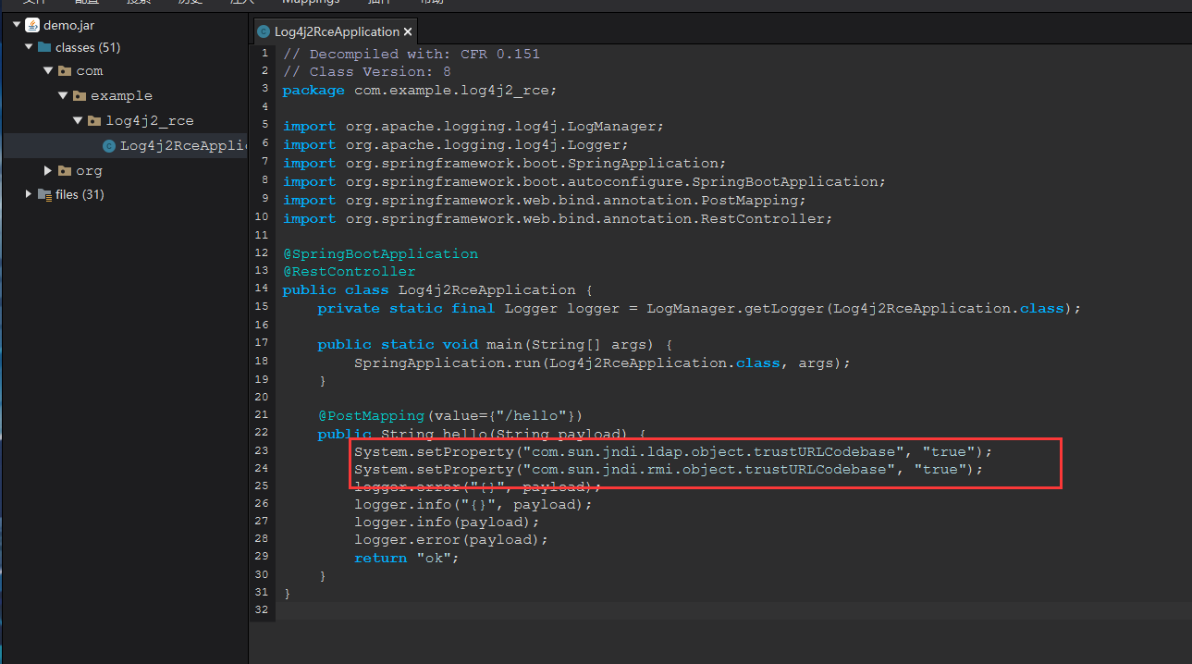Click the class icon beside Log4j2RceApplication in tree
The height and width of the screenshot is (664, 1192).
pos(107,145)
